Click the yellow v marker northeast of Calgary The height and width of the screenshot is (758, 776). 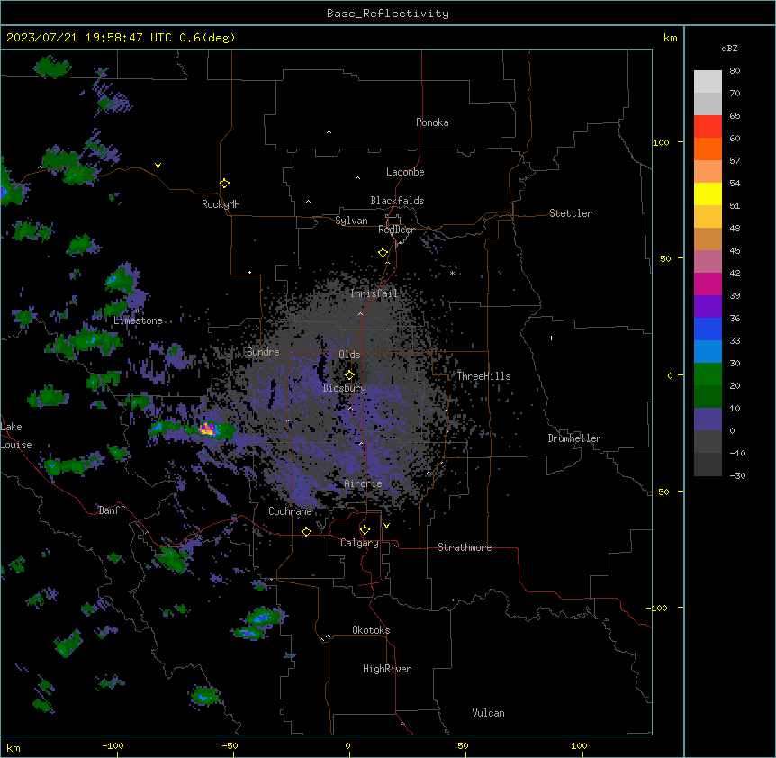pyautogui.click(x=386, y=526)
